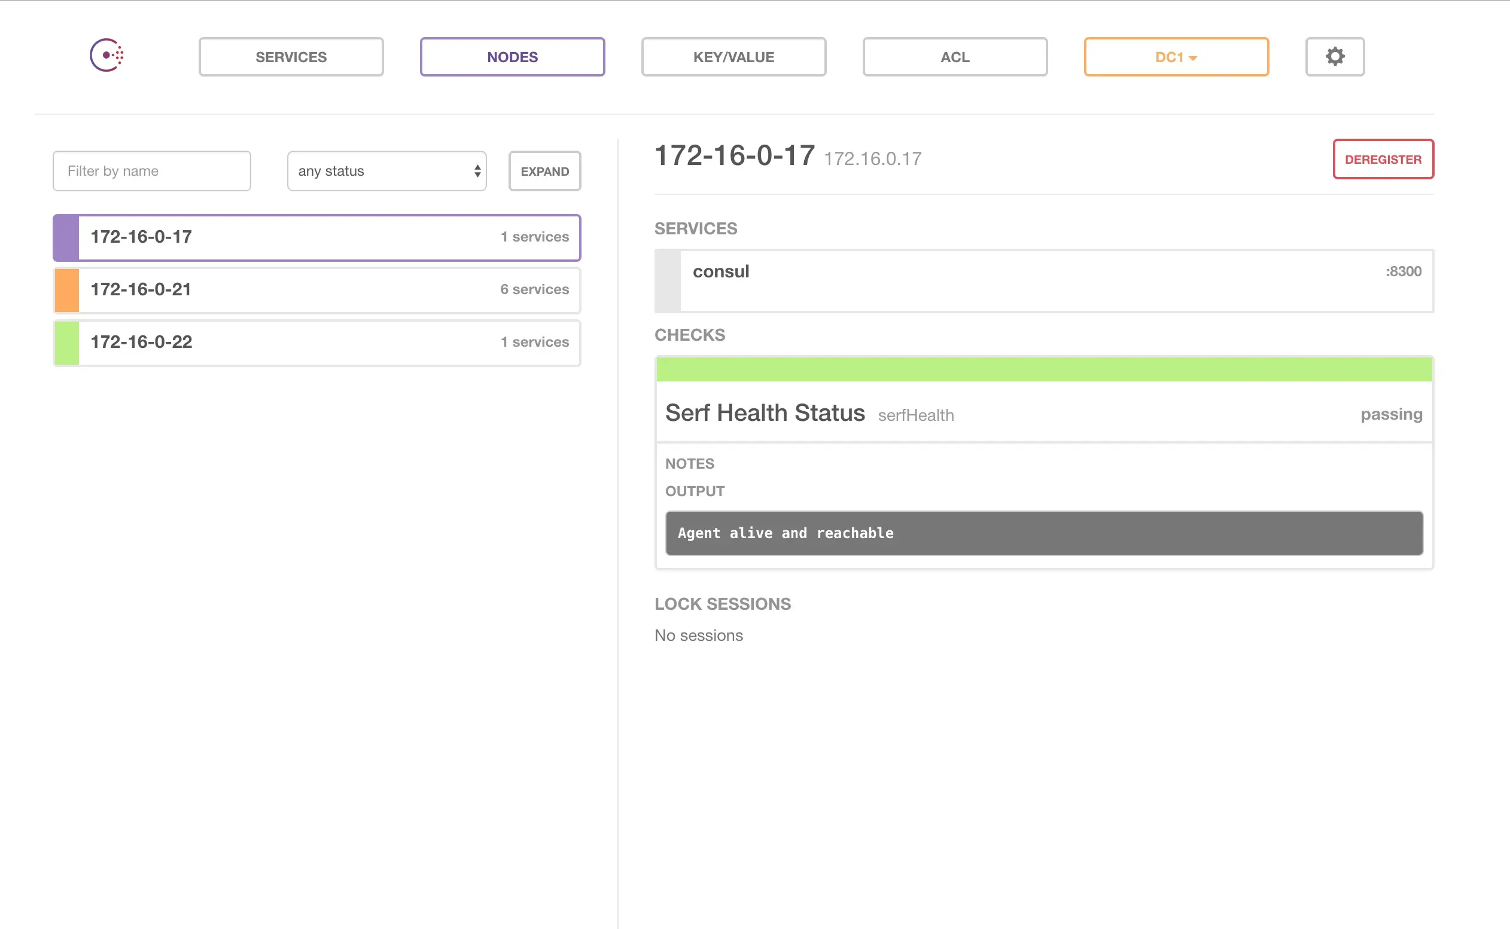Switch to the SERVICES tab
This screenshot has height=929, width=1510.
[x=291, y=57]
